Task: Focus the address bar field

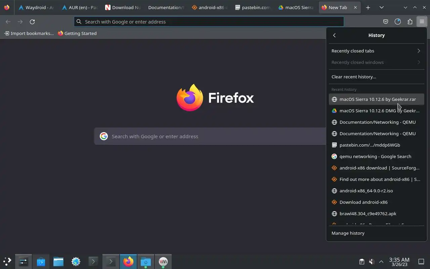Action: coord(209,22)
